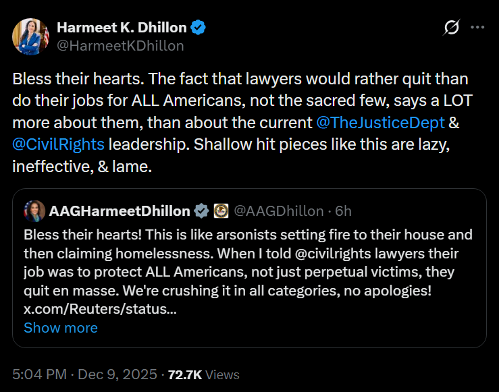Click the Justice Department seal affiliation badge
Screen dimensions: 499x392
click(220, 211)
